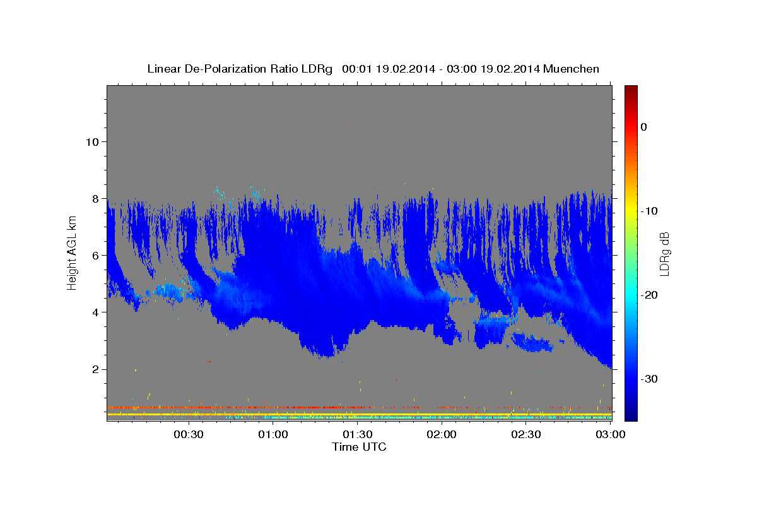Click the 00:30 time tick label
Viewport: 757px width, 505px height.
pyautogui.click(x=188, y=435)
